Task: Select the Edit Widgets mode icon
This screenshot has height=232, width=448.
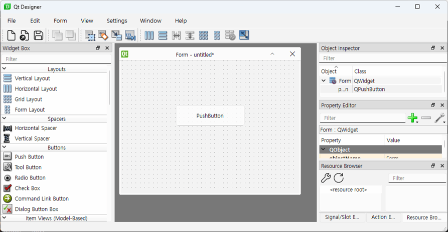Action: (90, 35)
